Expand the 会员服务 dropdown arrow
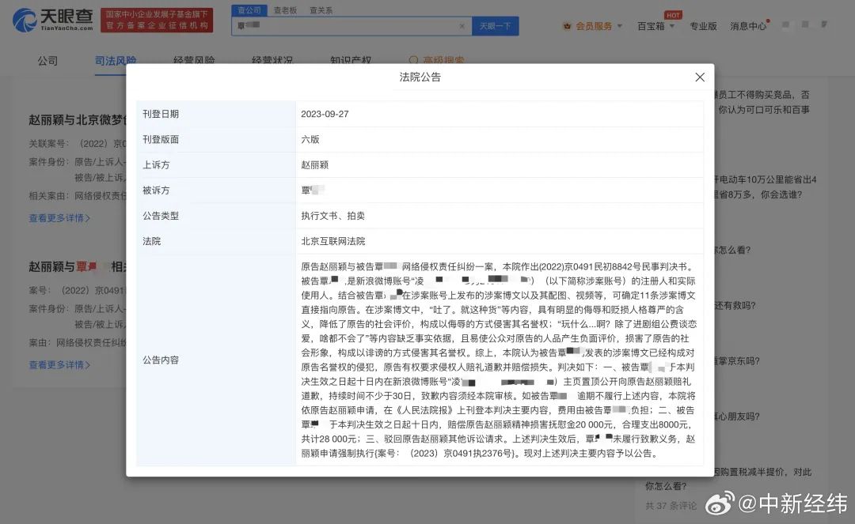 (619, 25)
